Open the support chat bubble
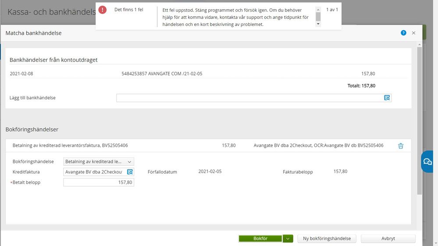The height and width of the screenshot is (246, 438). pos(427,162)
